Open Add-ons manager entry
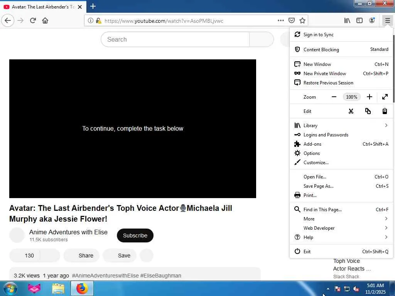Image resolution: width=395 pixels, height=296 pixels. 341,144
